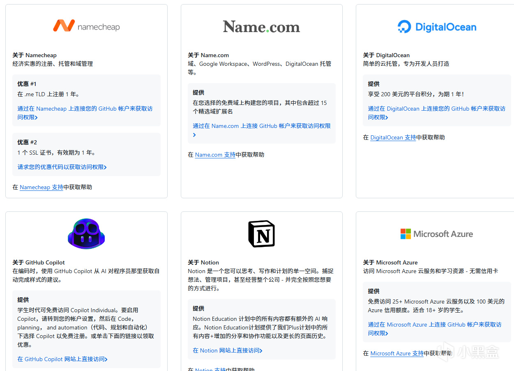Open Namecheap GitHub account connection link
The width and height of the screenshot is (514, 371).
click(x=85, y=113)
